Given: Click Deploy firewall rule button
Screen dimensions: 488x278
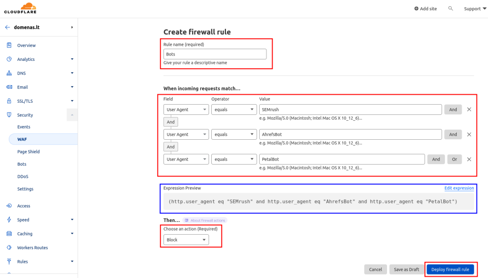Looking at the screenshot, I should pos(450,269).
